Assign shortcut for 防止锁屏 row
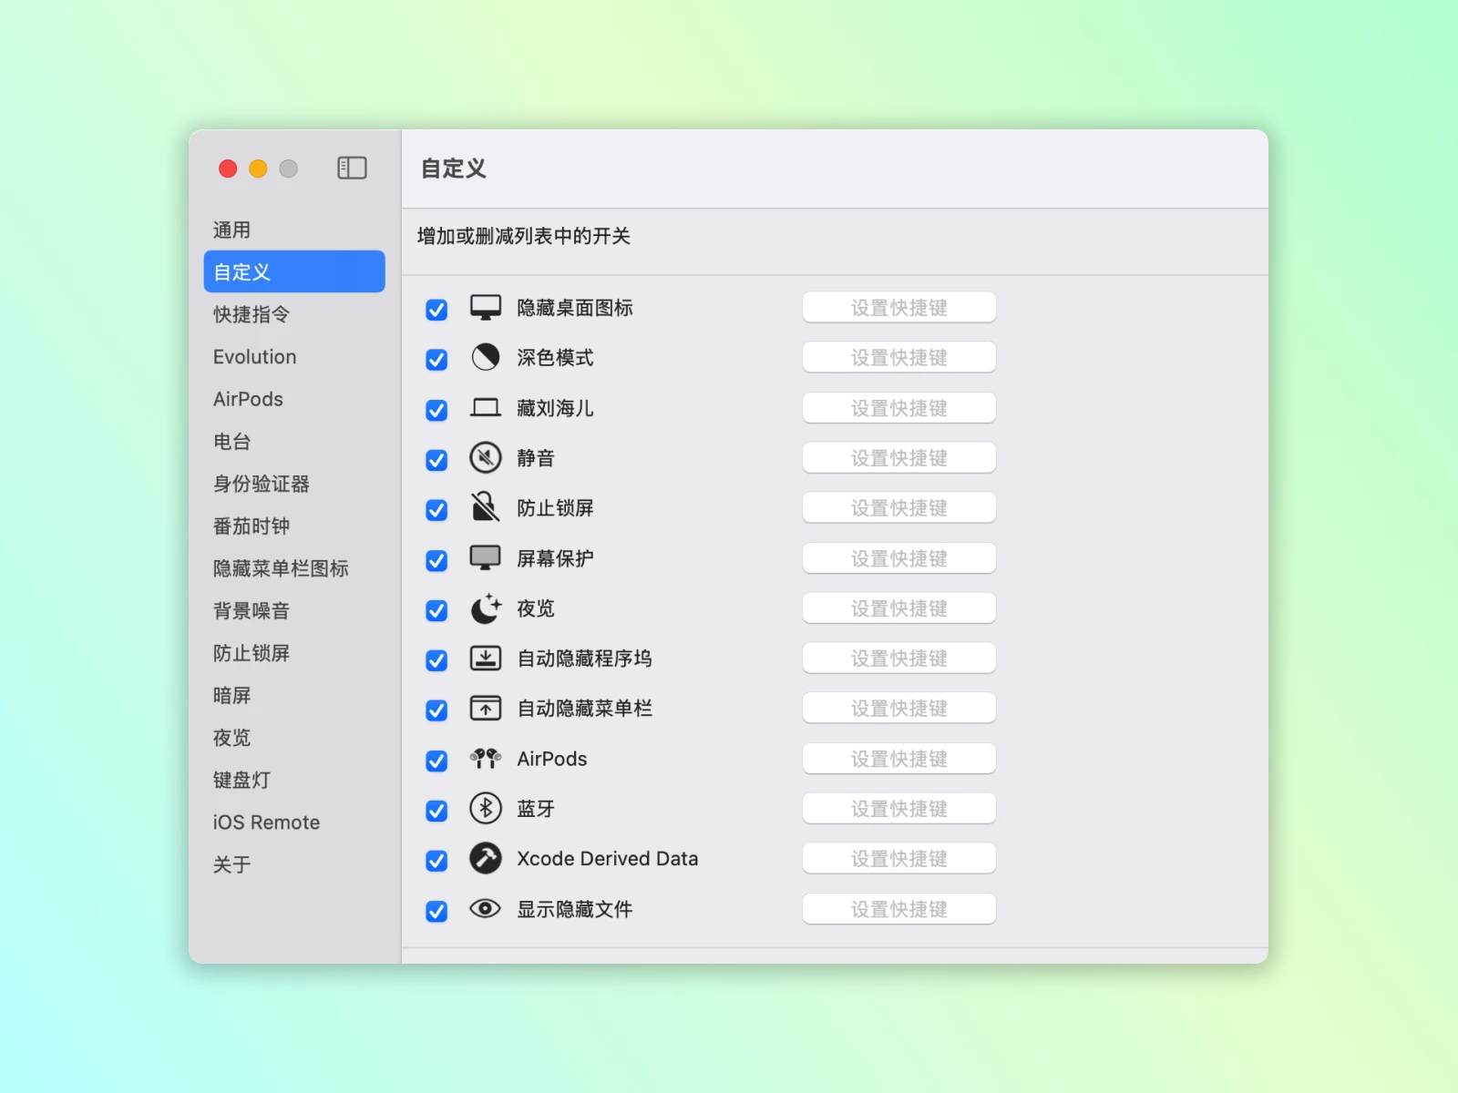Viewport: 1458px width, 1093px height. tap(898, 508)
